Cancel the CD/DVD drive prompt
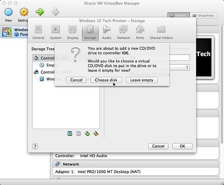 (x=76, y=80)
